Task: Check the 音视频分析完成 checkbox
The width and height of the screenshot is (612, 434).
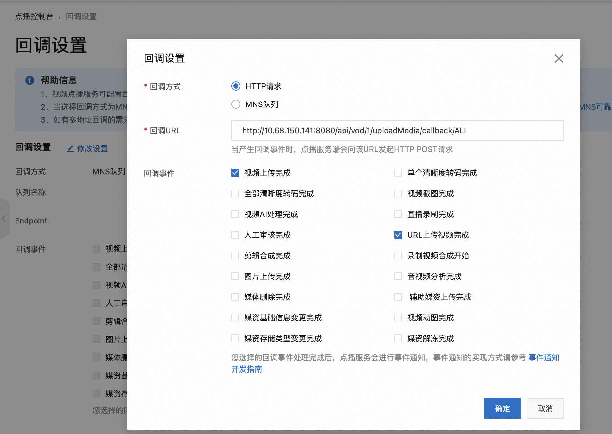Action: pyautogui.click(x=398, y=276)
